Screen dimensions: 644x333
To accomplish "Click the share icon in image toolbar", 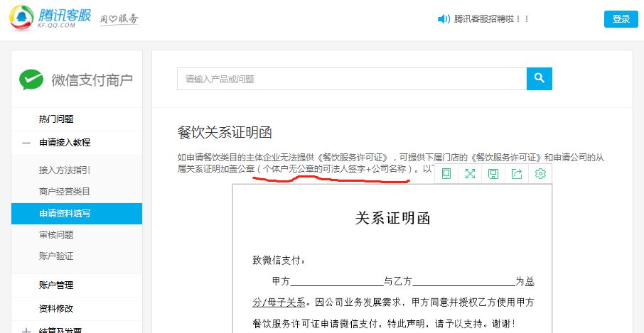I will 517,174.
